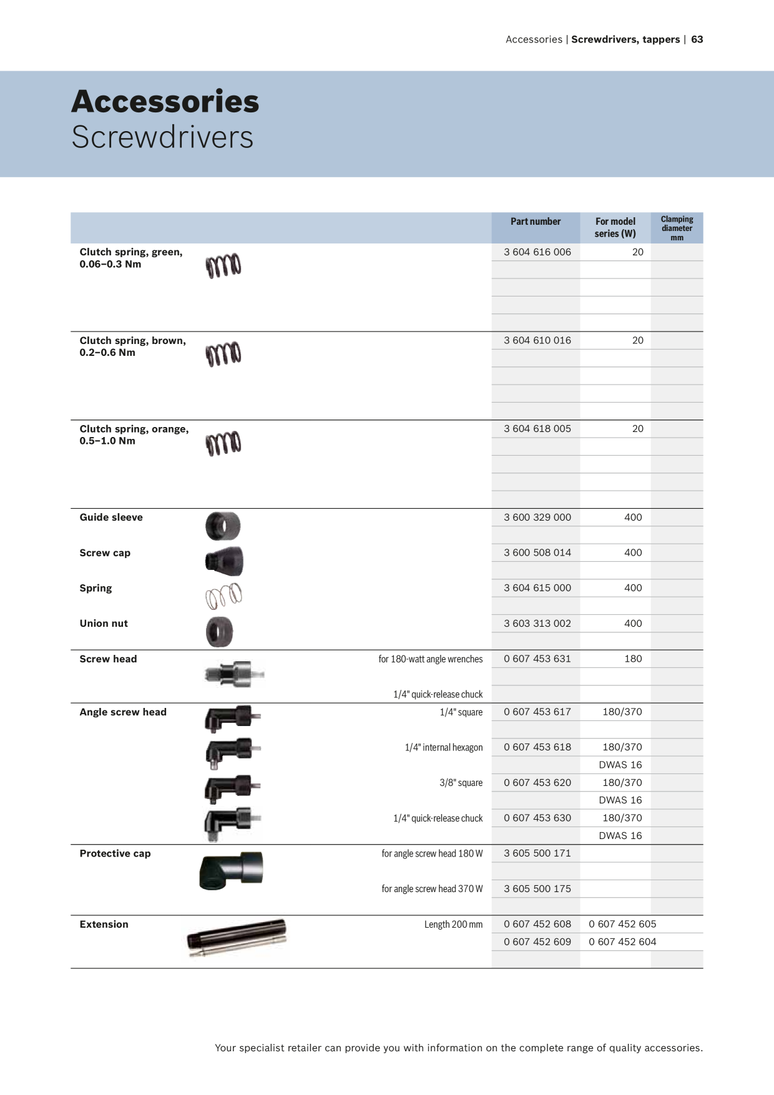Screen dimensions: 774x1095
Task: Click 'Screwdrivers, tappers' in page header
Action: (x=625, y=39)
